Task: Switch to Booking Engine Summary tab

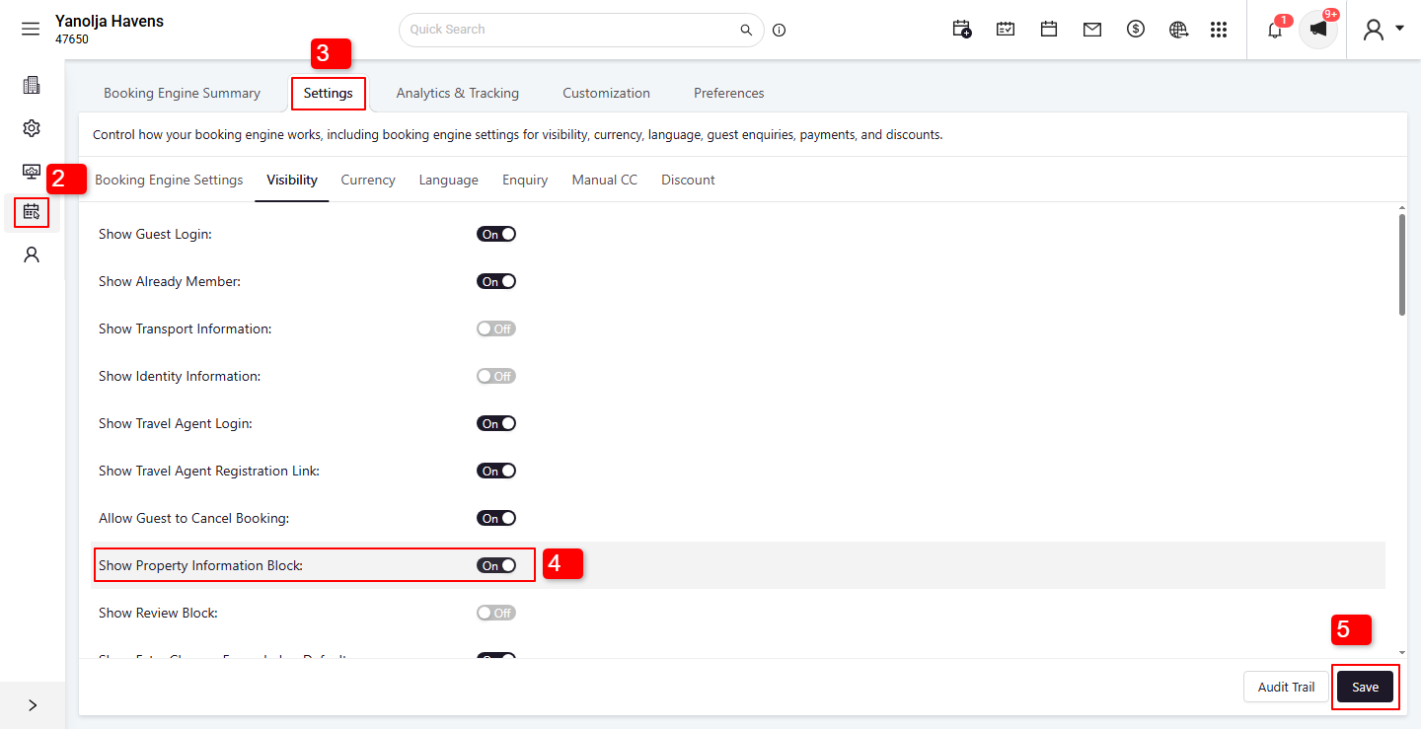Action: pyautogui.click(x=182, y=93)
